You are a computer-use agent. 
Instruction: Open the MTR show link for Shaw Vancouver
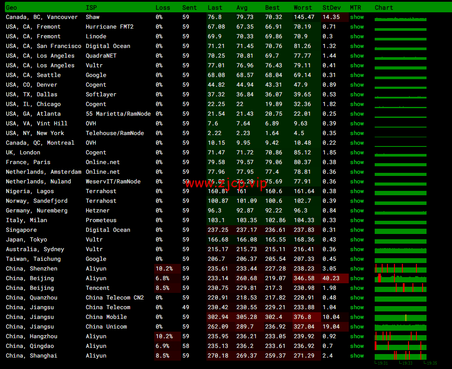(357, 17)
